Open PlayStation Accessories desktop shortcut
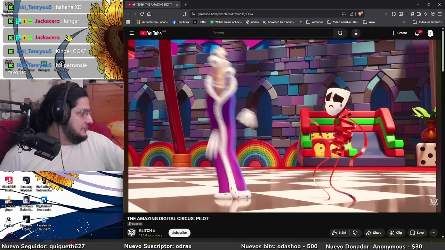445x250 pixels. [x=44, y=203]
